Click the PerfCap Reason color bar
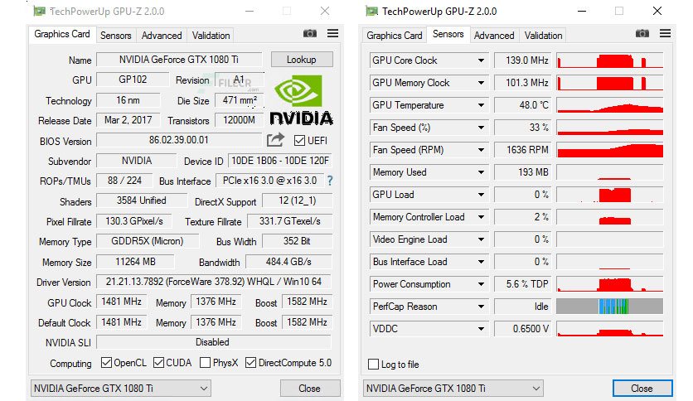The image size is (693, 401). point(610,307)
